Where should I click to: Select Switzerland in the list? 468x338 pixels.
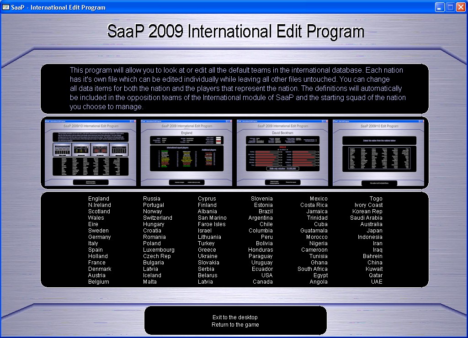(x=158, y=218)
